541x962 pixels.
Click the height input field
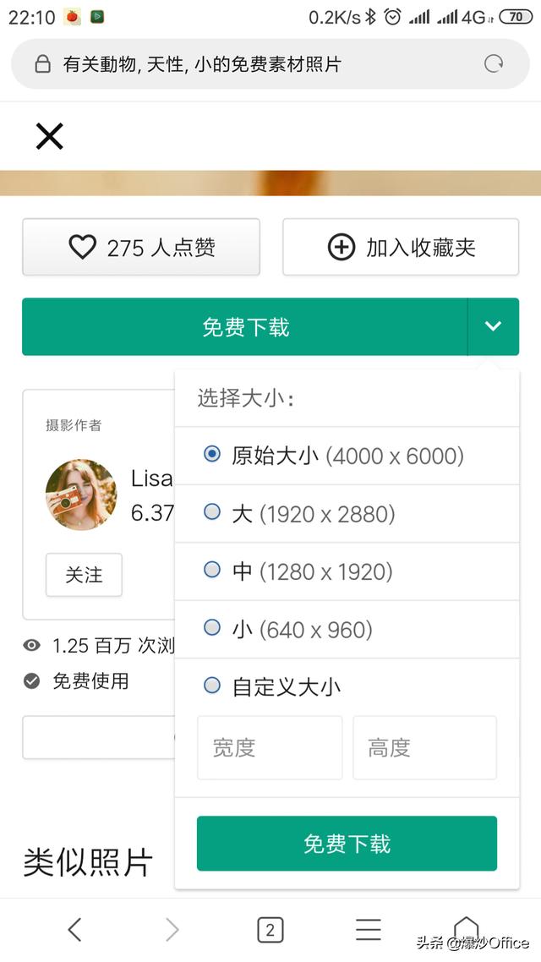[424, 747]
